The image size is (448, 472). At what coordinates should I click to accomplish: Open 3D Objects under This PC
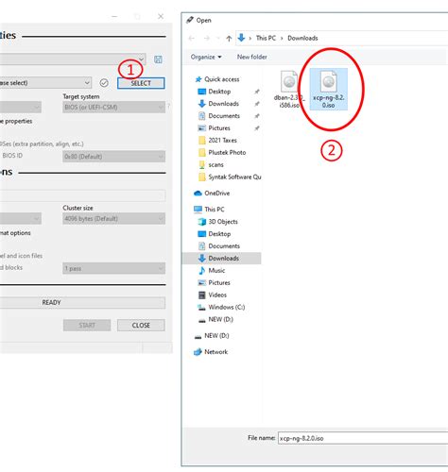tap(223, 222)
